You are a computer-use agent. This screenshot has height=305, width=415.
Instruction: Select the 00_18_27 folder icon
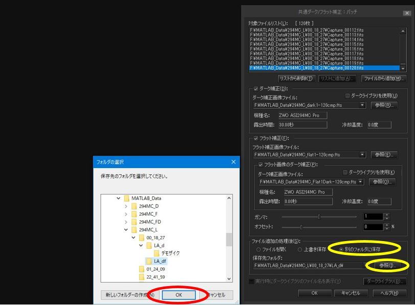pyautogui.click(x=142, y=238)
